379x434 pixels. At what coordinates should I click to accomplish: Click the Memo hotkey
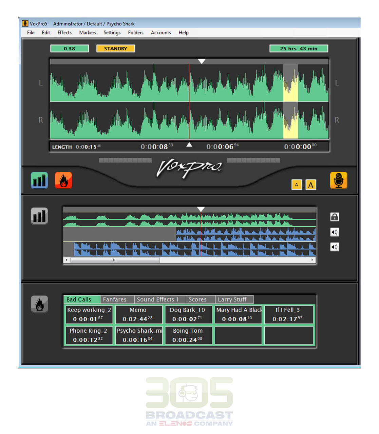point(139,315)
